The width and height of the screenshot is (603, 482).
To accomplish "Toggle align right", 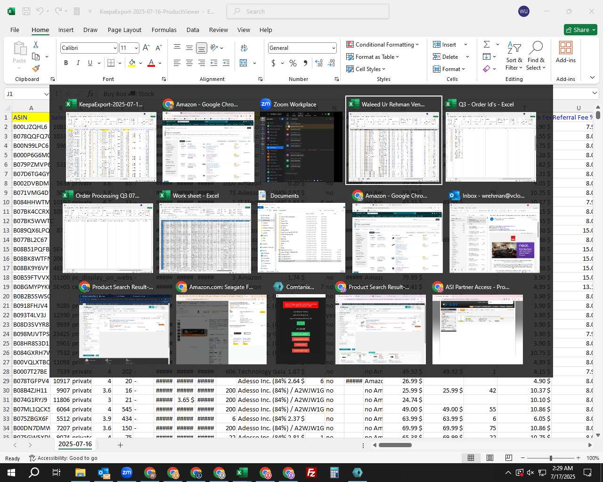I will 201,63.
